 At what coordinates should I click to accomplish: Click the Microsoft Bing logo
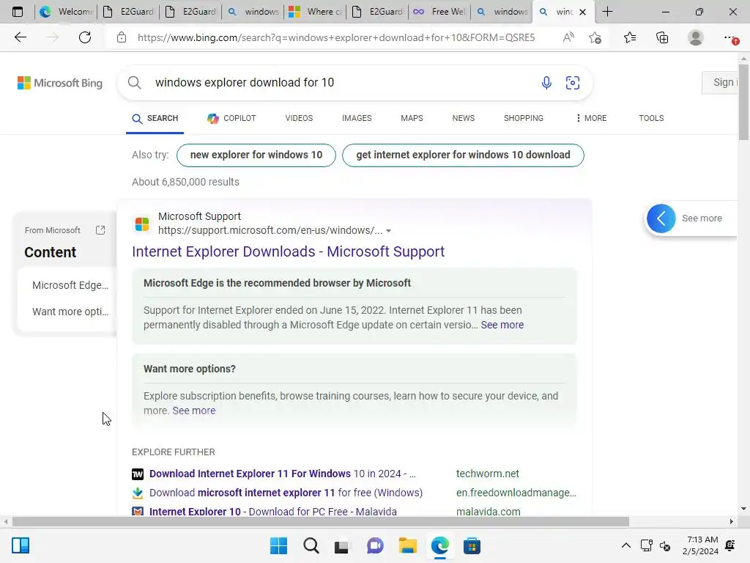coord(60,83)
